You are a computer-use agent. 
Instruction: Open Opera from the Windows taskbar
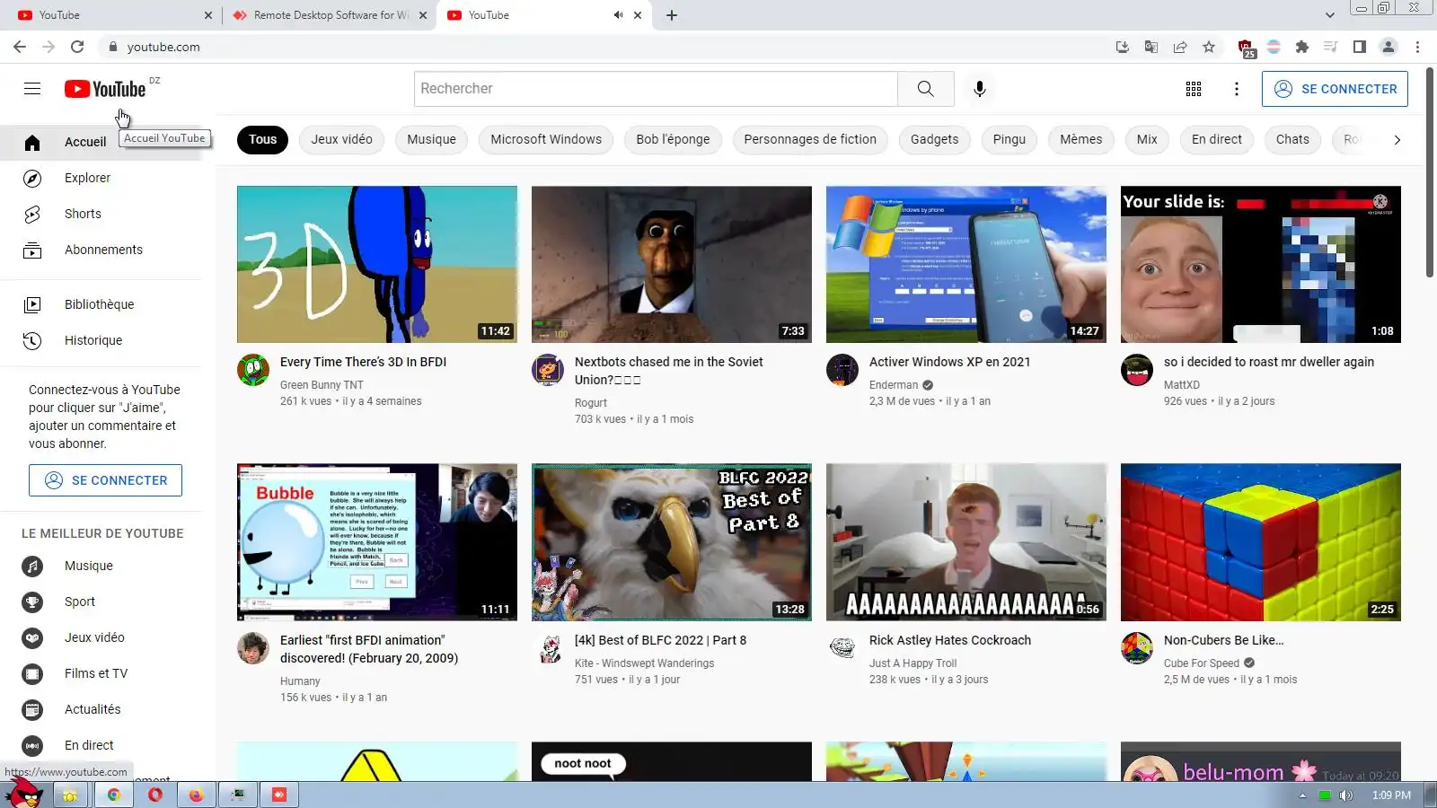pyautogui.click(x=155, y=795)
